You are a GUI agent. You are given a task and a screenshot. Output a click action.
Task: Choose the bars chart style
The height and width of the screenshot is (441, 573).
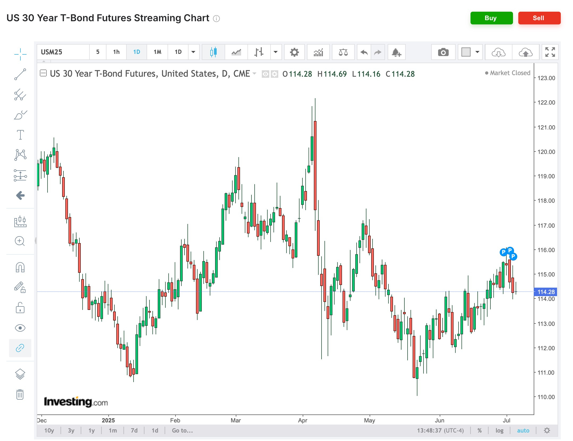(x=259, y=52)
